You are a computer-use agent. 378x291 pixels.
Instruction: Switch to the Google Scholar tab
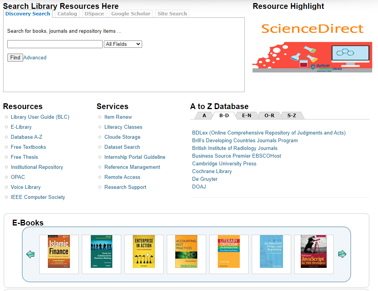[x=131, y=14]
